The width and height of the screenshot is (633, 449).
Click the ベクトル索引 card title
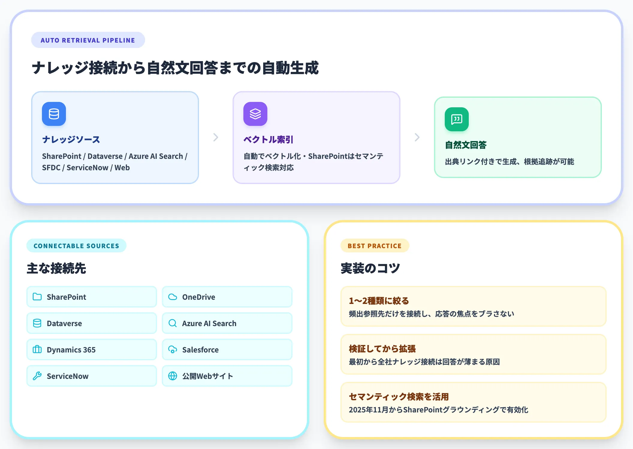coord(268,139)
